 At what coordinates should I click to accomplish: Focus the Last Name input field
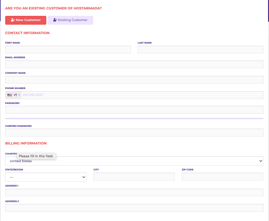pyautogui.click(x=200, y=49)
